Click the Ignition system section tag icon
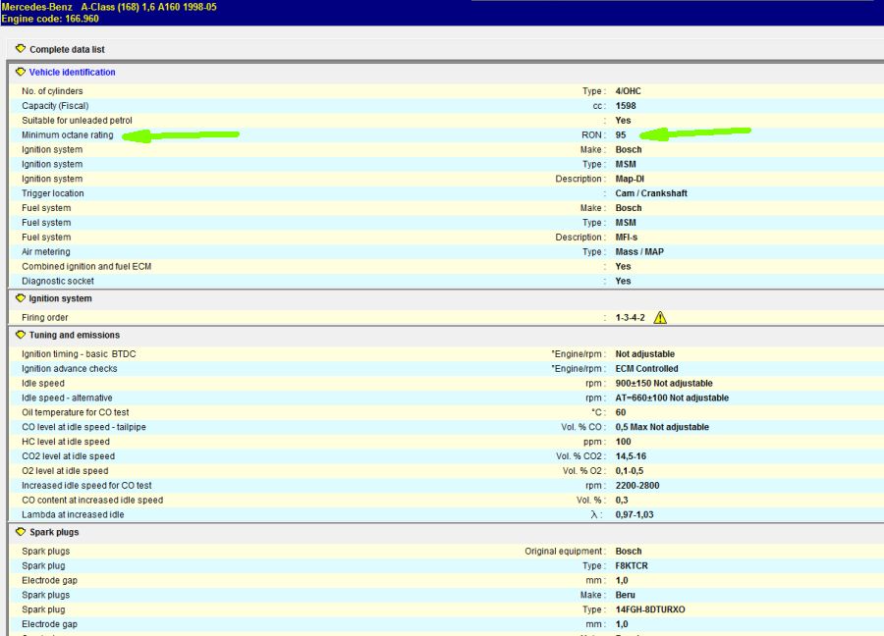 point(21,298)
